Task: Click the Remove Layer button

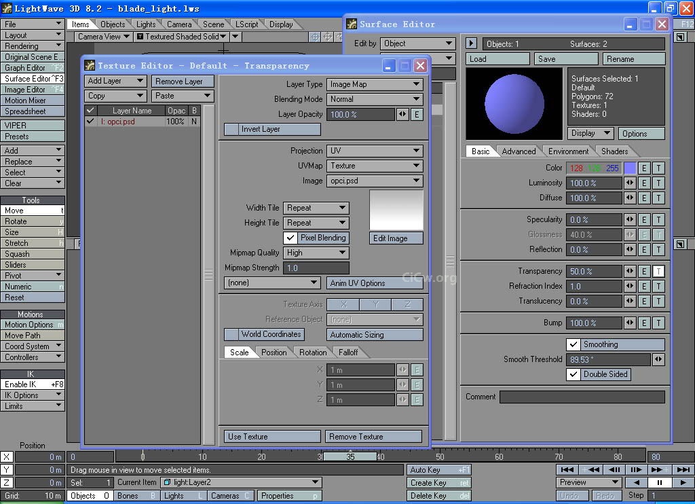Action: (x=183, y=82)
